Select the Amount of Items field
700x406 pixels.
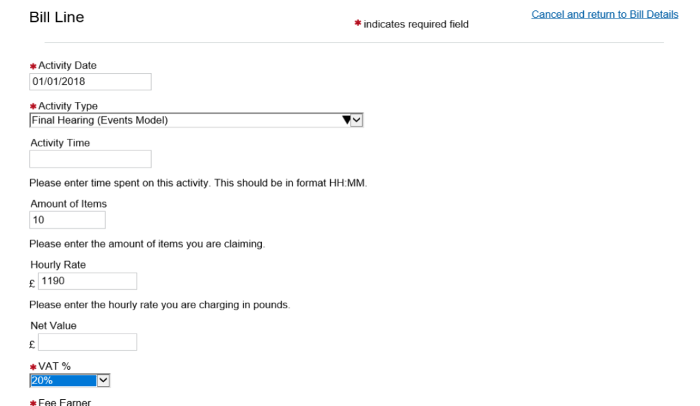67,220
